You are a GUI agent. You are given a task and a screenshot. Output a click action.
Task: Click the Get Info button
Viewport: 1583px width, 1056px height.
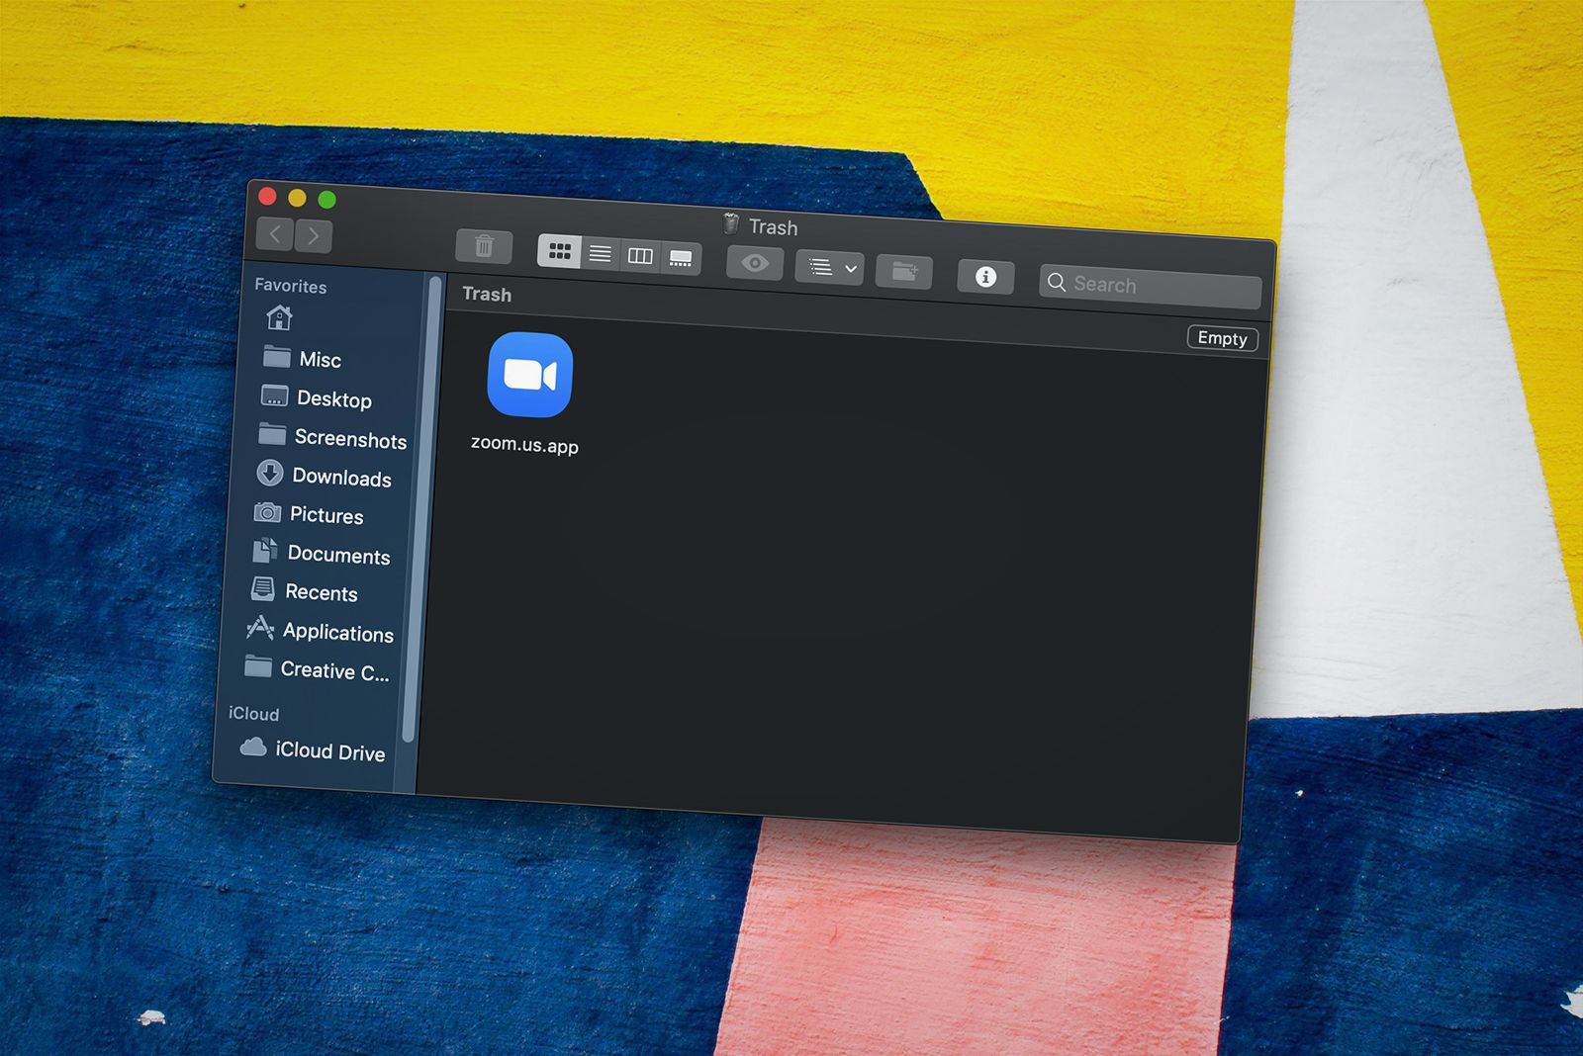coord(985,276)
